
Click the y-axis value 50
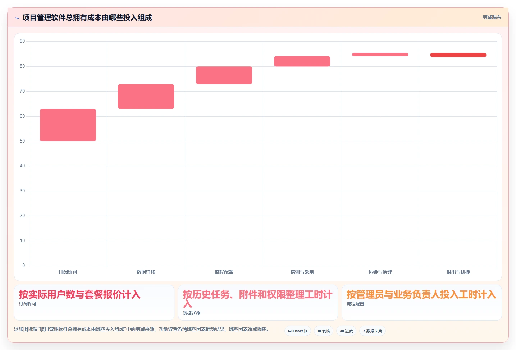[x=22, y=141]
